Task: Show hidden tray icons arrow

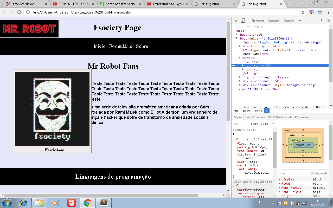Action: (273, 203)
